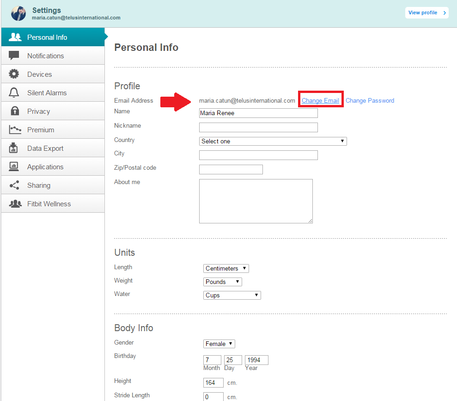Click the Change Email link
The width and height of the screenshot is (457, 401).
[x=320, y=100]
